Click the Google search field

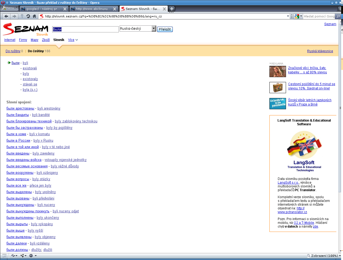point(319,16)
